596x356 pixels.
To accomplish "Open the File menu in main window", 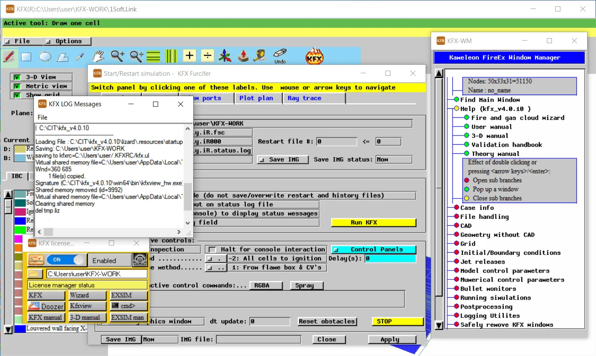I will coord(22,41).
